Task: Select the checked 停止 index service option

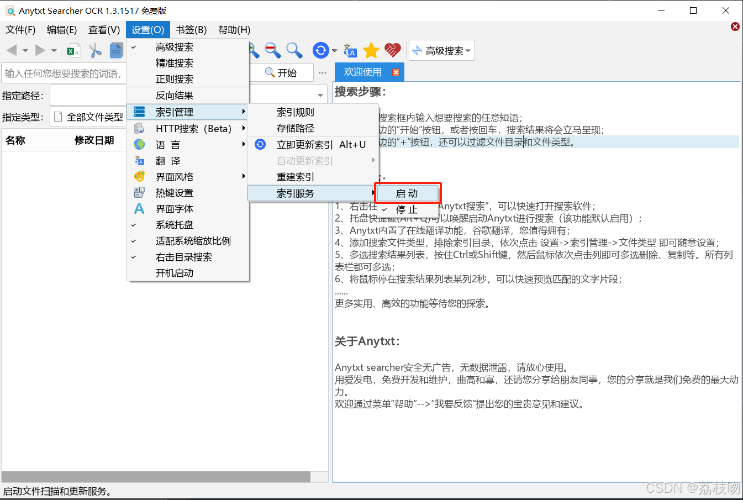Action: [407, 210]
